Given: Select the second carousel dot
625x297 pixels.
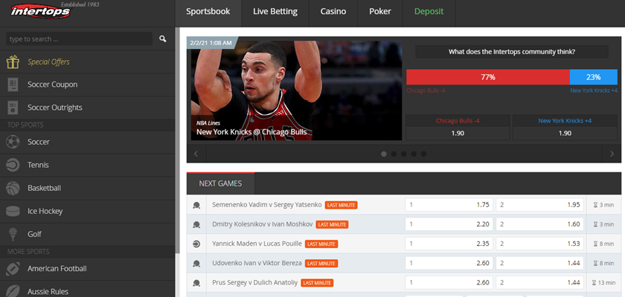Looking at the screenshot, I should pyautogui.click(x=394, y=154).
